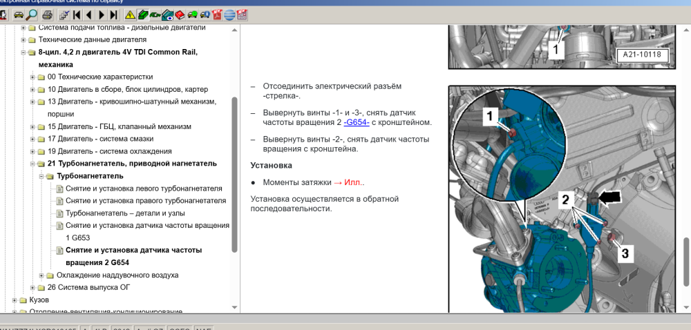
Task: Expand '10 Двигатель в сборе' node
Action: click(x=32, y=89)
